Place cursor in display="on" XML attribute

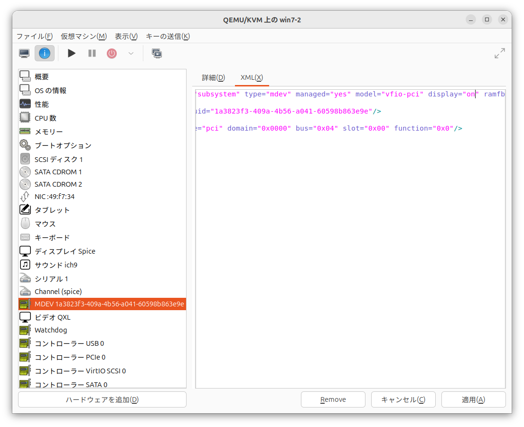453,95
